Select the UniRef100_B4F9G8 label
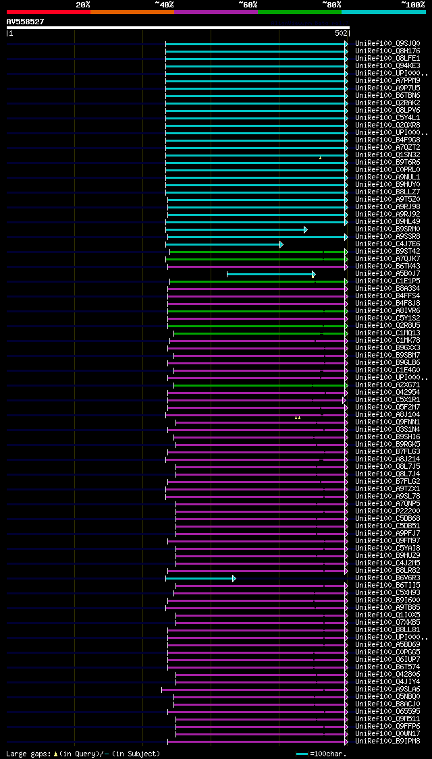Image resolution: width=432 pixels, height=759 pixels. coord(387,140)
